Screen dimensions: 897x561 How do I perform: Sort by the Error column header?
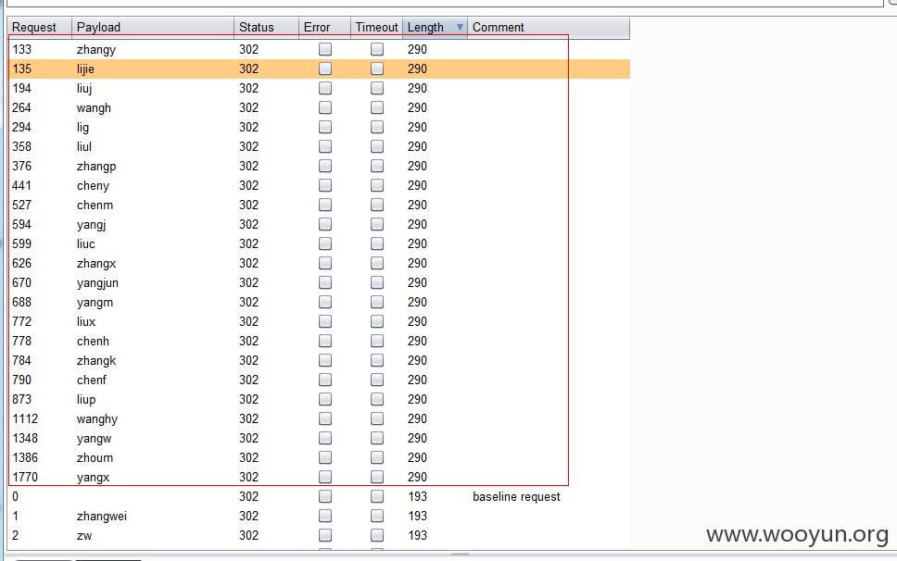point(324,28)
